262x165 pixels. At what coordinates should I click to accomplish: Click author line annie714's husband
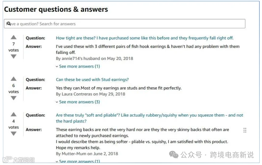click(94, 59)
